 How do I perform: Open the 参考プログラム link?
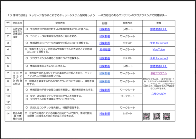pyautogui.click(x=159, y=73)
